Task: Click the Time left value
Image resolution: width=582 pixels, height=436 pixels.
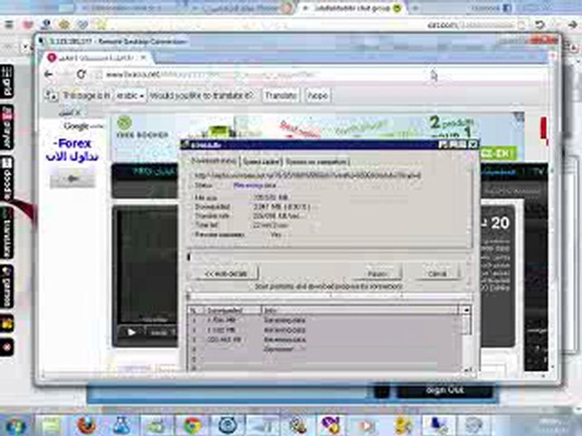Action: [x=270, y=225]
